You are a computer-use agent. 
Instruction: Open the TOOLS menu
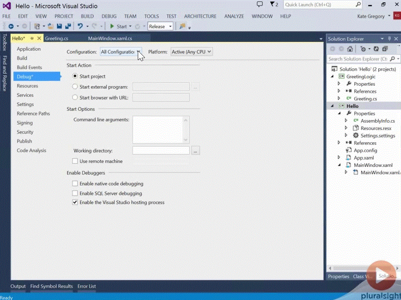[x=151, y=16]
